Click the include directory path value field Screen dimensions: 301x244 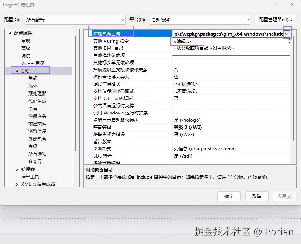[x=228, y=34]
